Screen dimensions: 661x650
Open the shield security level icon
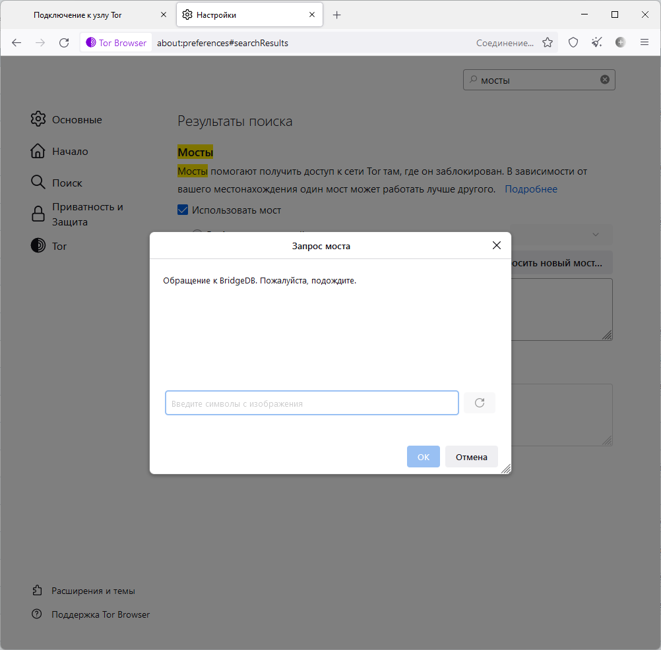point(573,43)
